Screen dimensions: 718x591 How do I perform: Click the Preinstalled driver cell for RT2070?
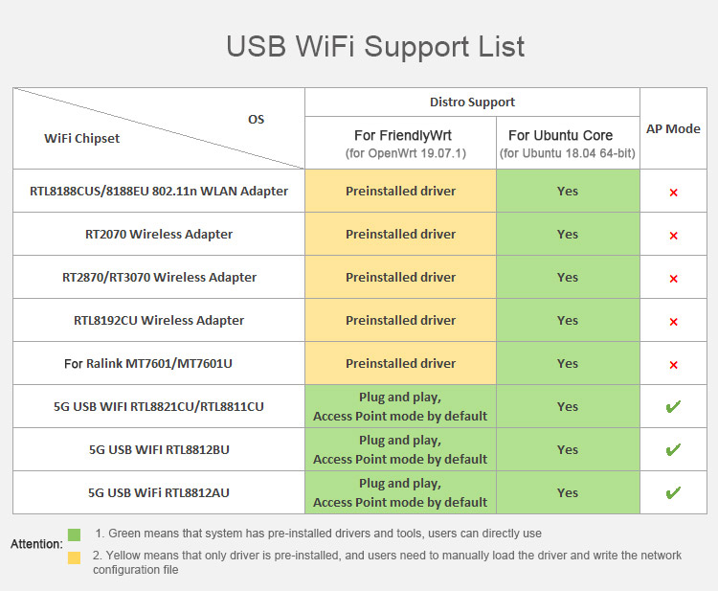pyautogui.click(x=400, y=234)
